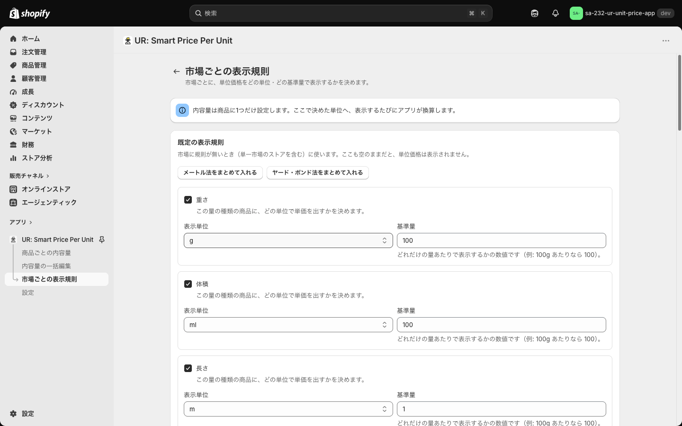Open the 重さ 表示単位 dropdown showing g
This screenshot has width=682, height=426.
(288, 240)
